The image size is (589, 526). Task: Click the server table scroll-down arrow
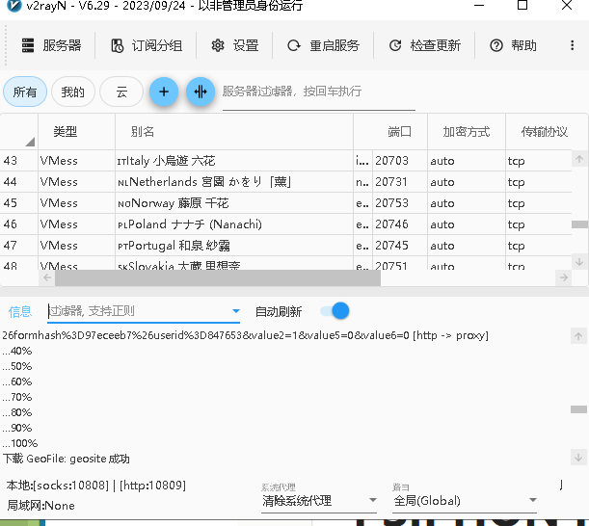click(579, 262)
